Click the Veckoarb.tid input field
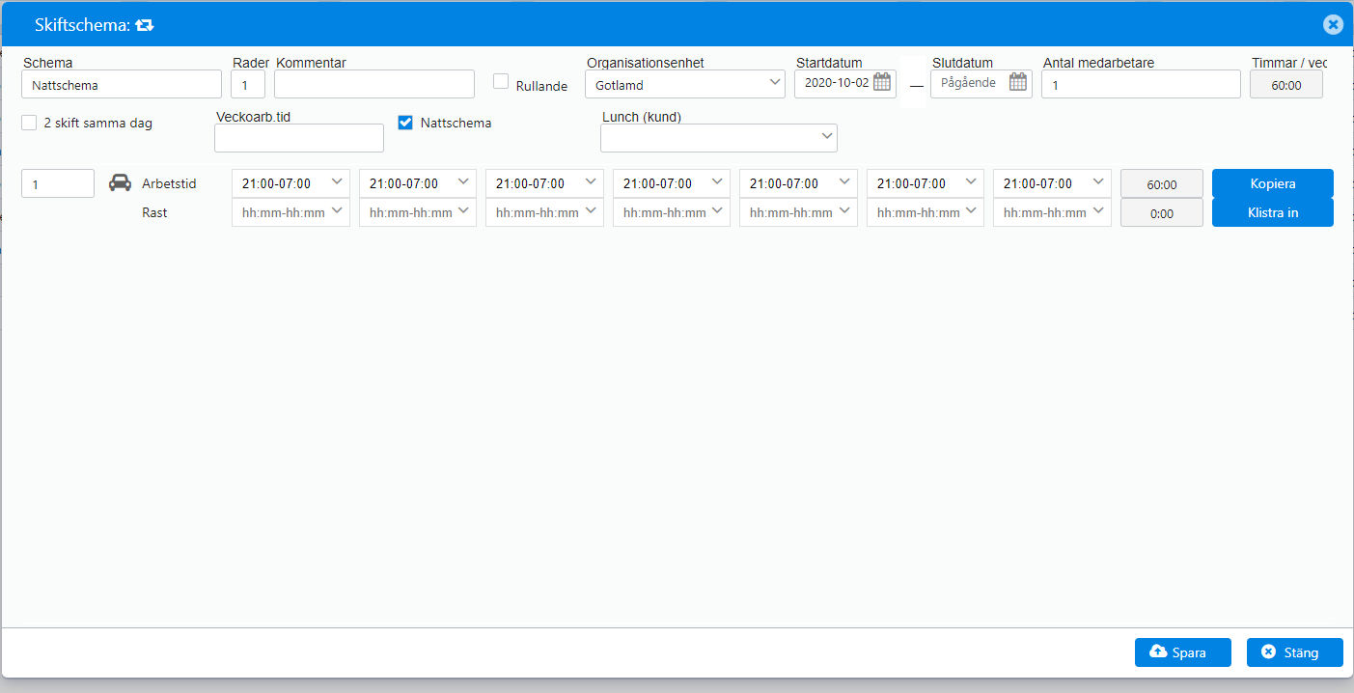1354x693 pixels. (299, 138)
